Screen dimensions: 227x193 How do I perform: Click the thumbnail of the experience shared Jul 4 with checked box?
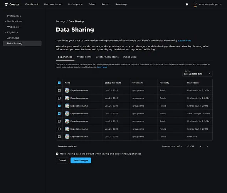(67, 106)
